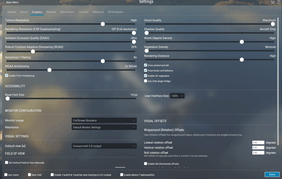
Task: Click the World Objects Density slider knob
Action: click(242, 42)
